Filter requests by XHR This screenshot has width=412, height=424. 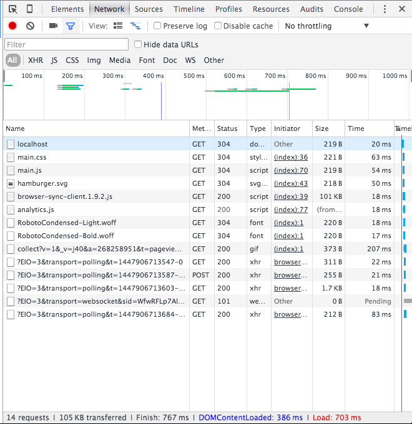[x=36, y=60]
